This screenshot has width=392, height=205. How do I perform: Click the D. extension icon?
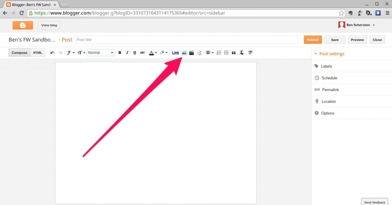coord(369,13)
